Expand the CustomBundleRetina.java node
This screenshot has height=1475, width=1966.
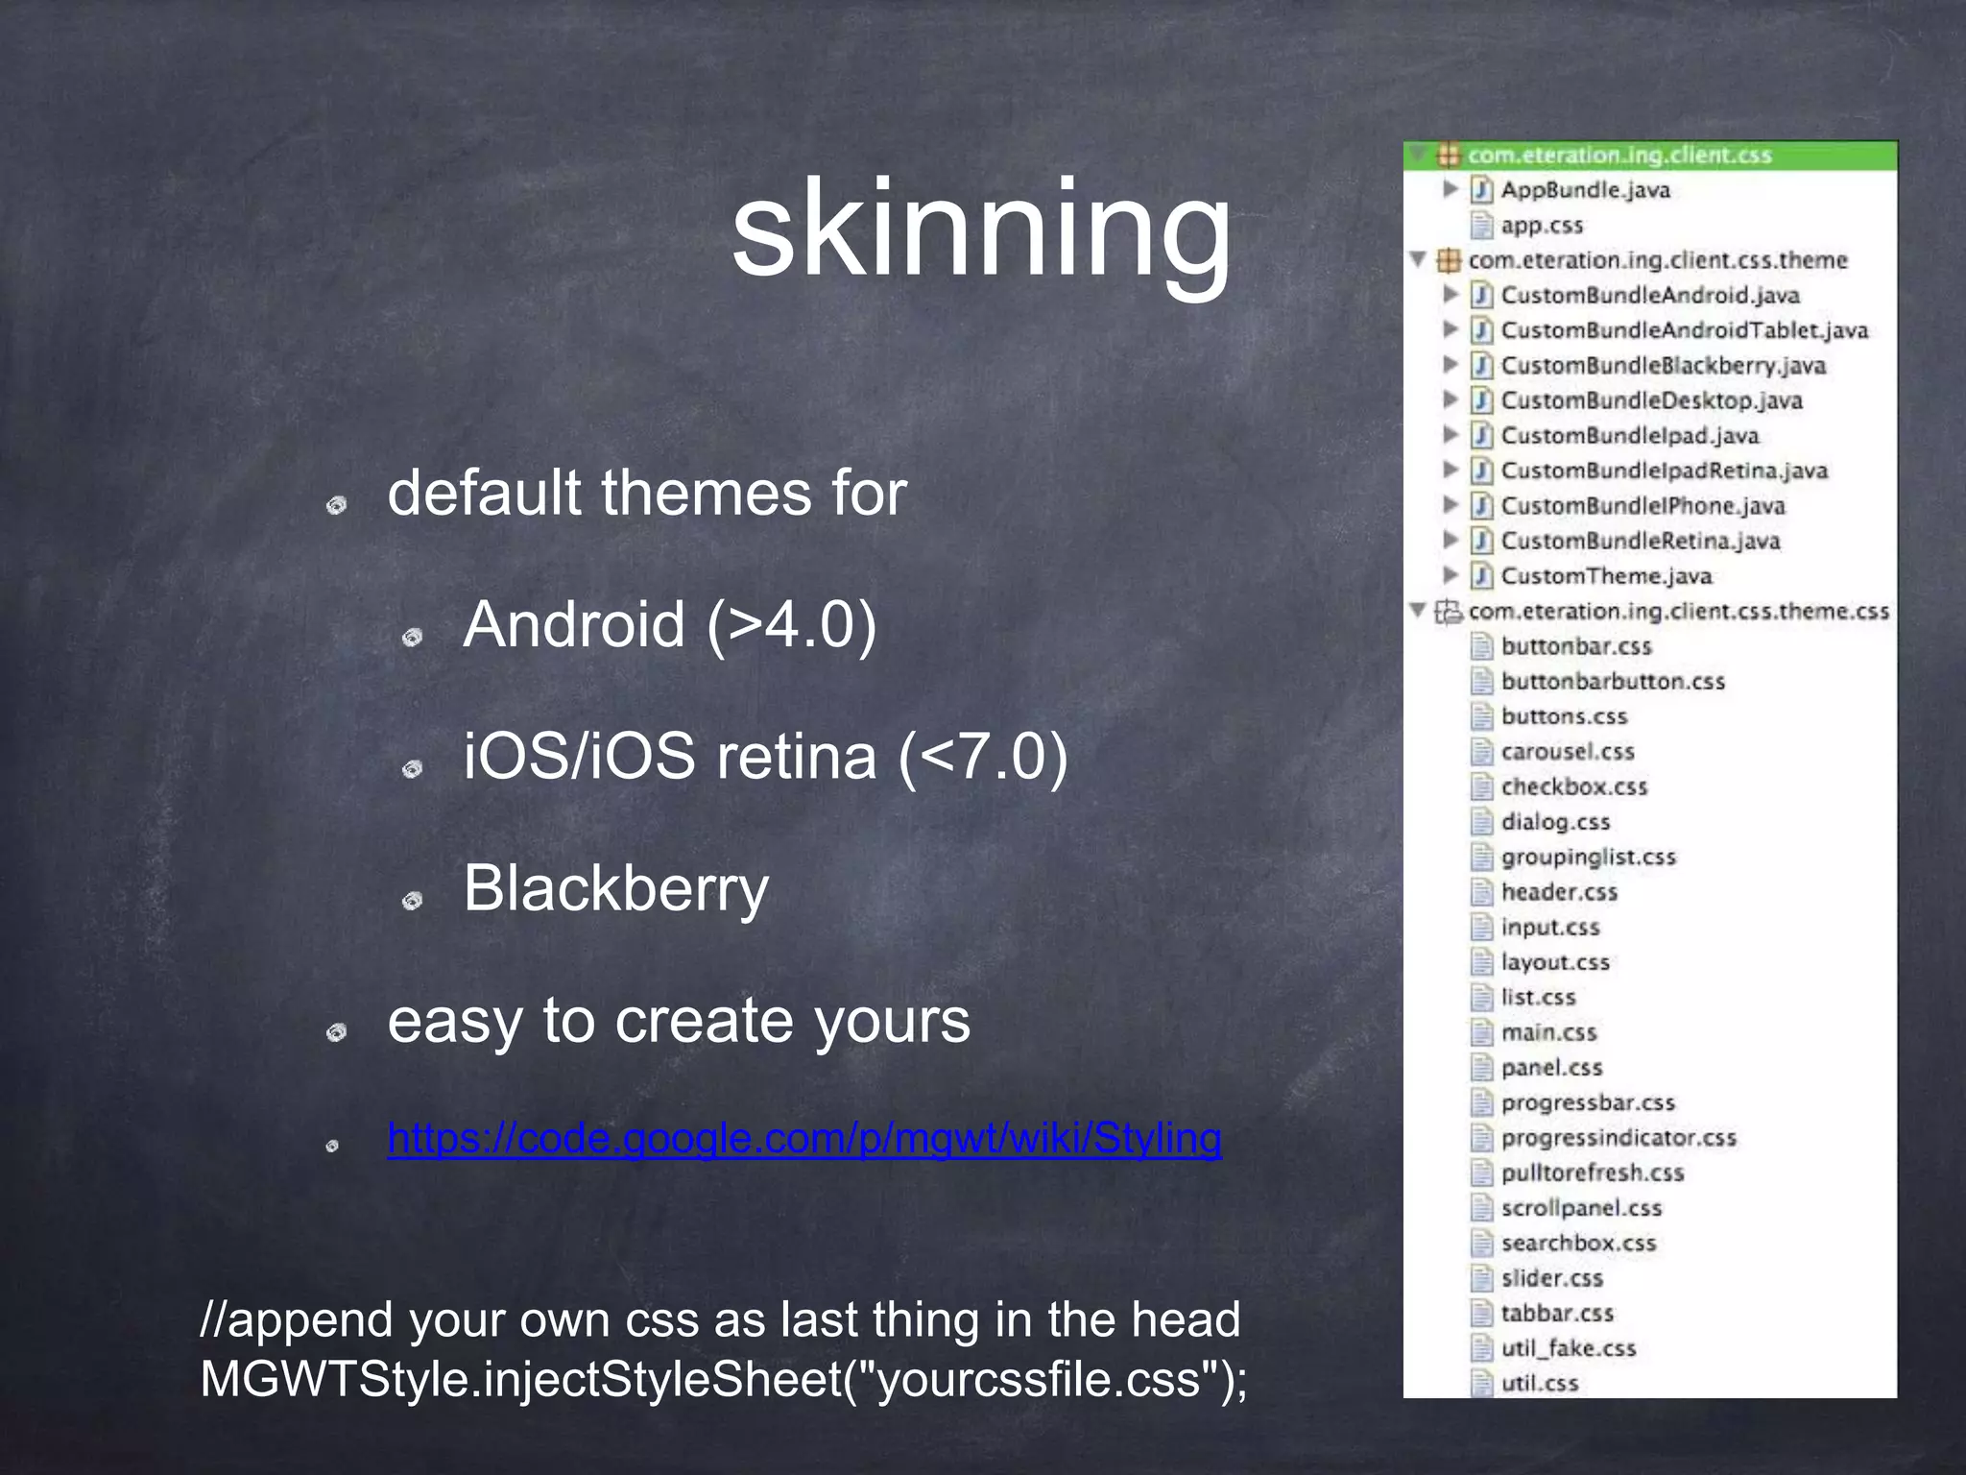click(x=1451, y=540)
